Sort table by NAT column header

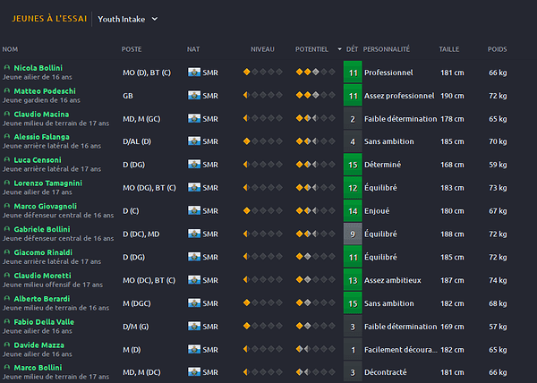(x=193, y=49)
